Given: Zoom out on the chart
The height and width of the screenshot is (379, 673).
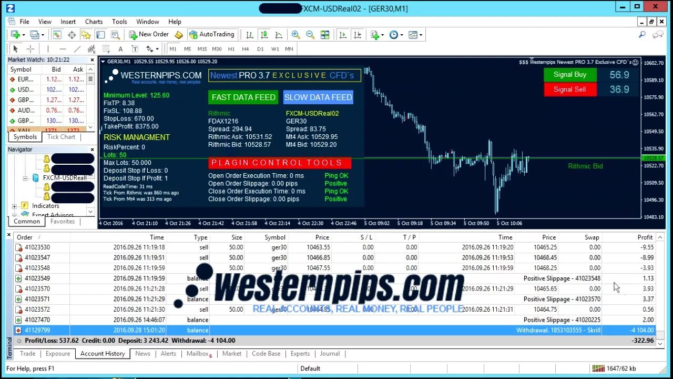Looking at the screenshot, I should pyautogui.click(x=310, y=35).
